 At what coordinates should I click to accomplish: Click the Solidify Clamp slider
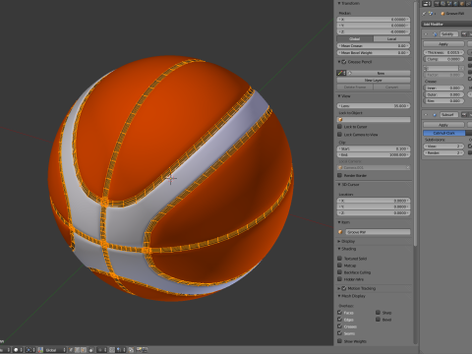pyautogui.click(x=443, y=59)
